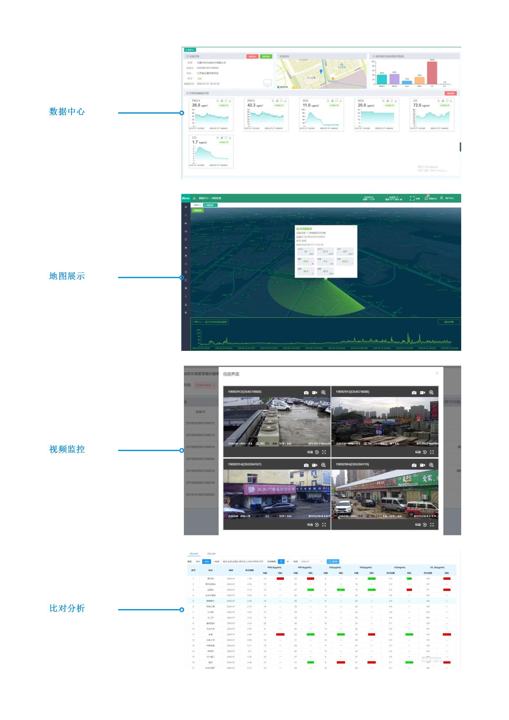Open the alarm center bell icon

pyautogui.click(x=426, y=198)
